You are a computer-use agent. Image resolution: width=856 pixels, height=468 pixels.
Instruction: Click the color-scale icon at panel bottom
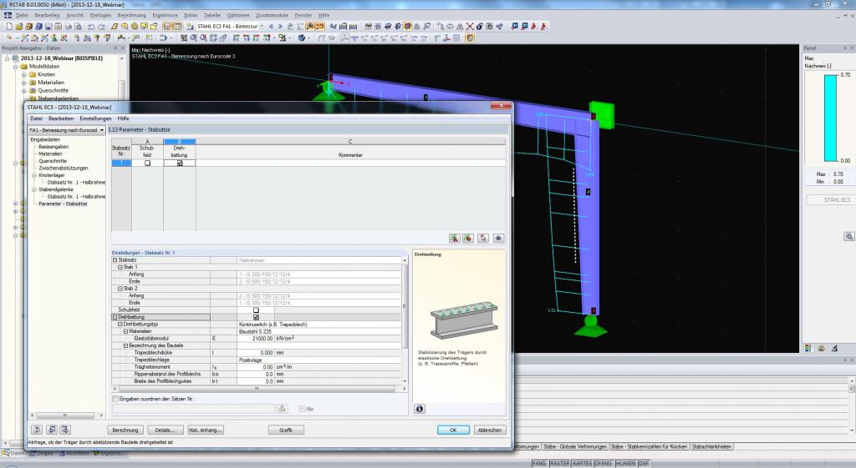pos(808,348)
